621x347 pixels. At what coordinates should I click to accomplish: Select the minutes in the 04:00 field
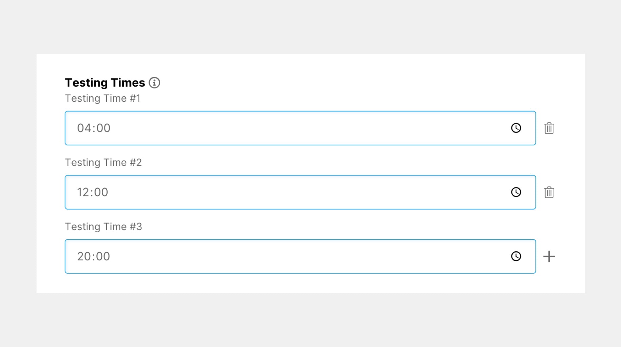tap(103, 128)
